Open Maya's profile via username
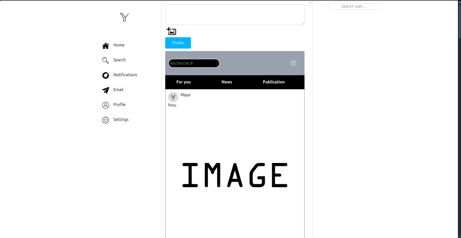461x238 pixels. tap(185, 95)
